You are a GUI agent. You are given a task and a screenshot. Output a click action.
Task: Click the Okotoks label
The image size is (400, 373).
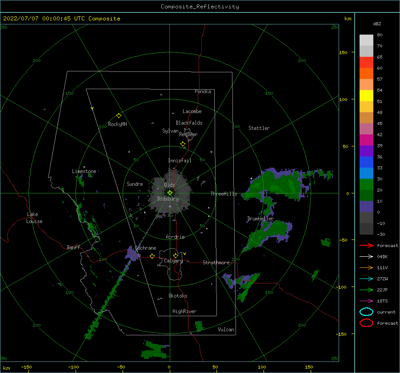pos(178,296)
